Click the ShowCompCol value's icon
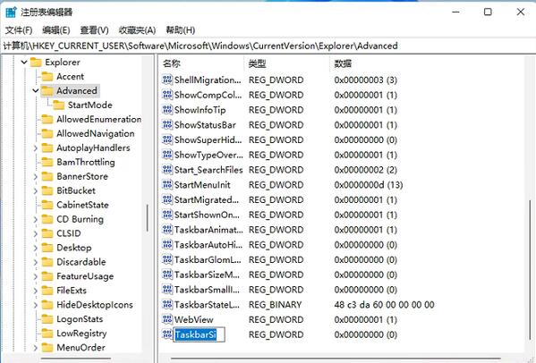The width and height of the screenshot is (536, 363). [x=167, y=95]
